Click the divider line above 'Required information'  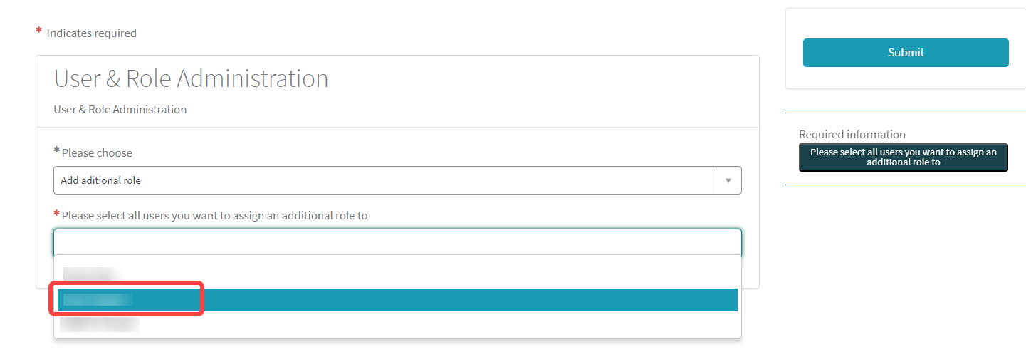(x=905, y=113)
